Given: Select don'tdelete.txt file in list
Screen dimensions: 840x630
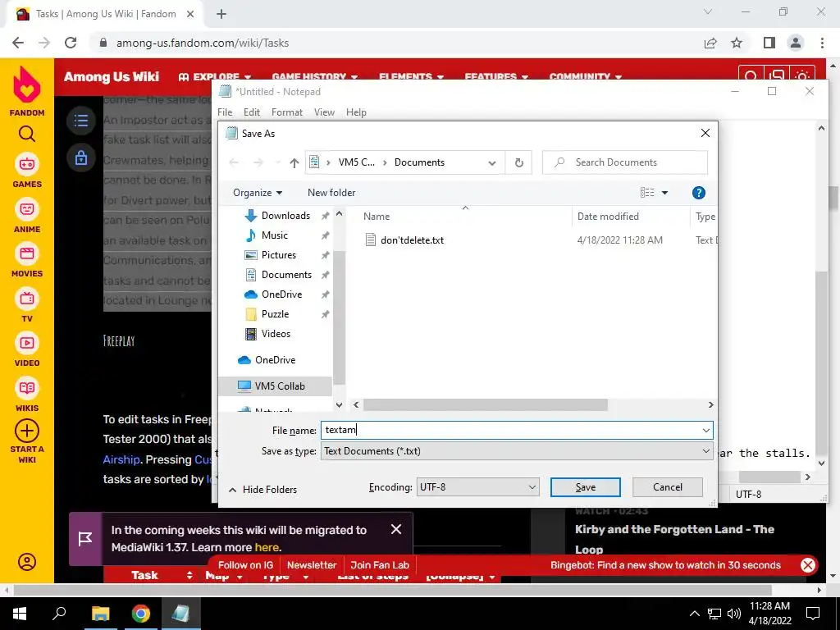Looking at the screenshot, I should point(412,240).
